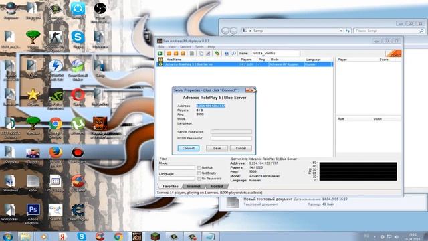Open the Cheat Engine desktop shortcut
Image resolution: width=428 pixels, height=241 pixels.
[x=78, y=212]
